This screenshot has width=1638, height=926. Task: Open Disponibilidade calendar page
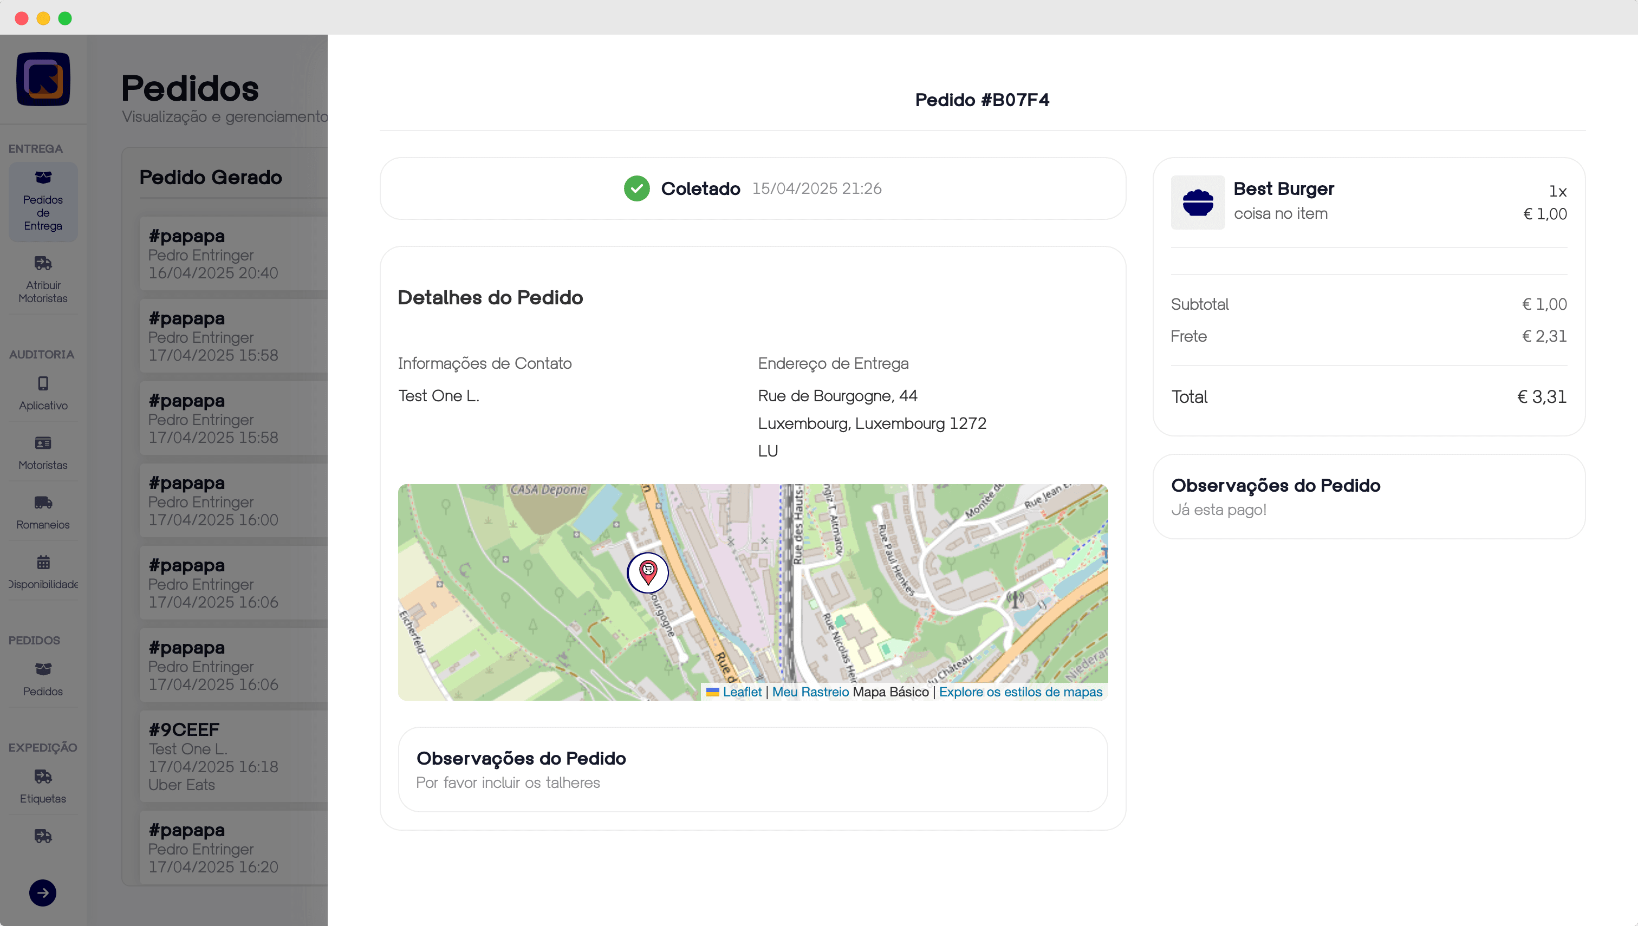[x=43, y=573]
